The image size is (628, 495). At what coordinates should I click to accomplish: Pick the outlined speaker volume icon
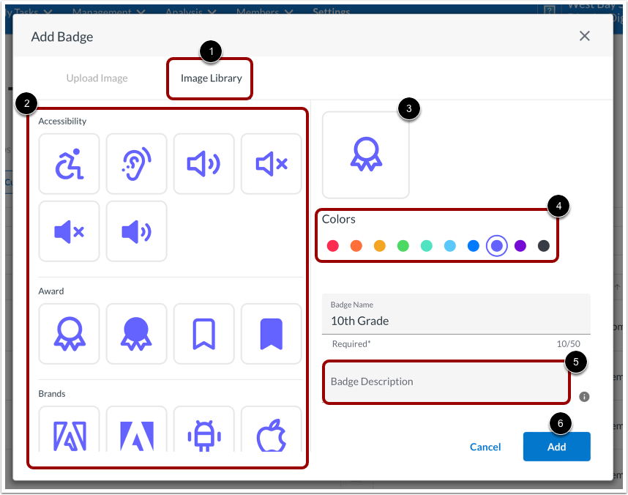[x=204, y=164]
